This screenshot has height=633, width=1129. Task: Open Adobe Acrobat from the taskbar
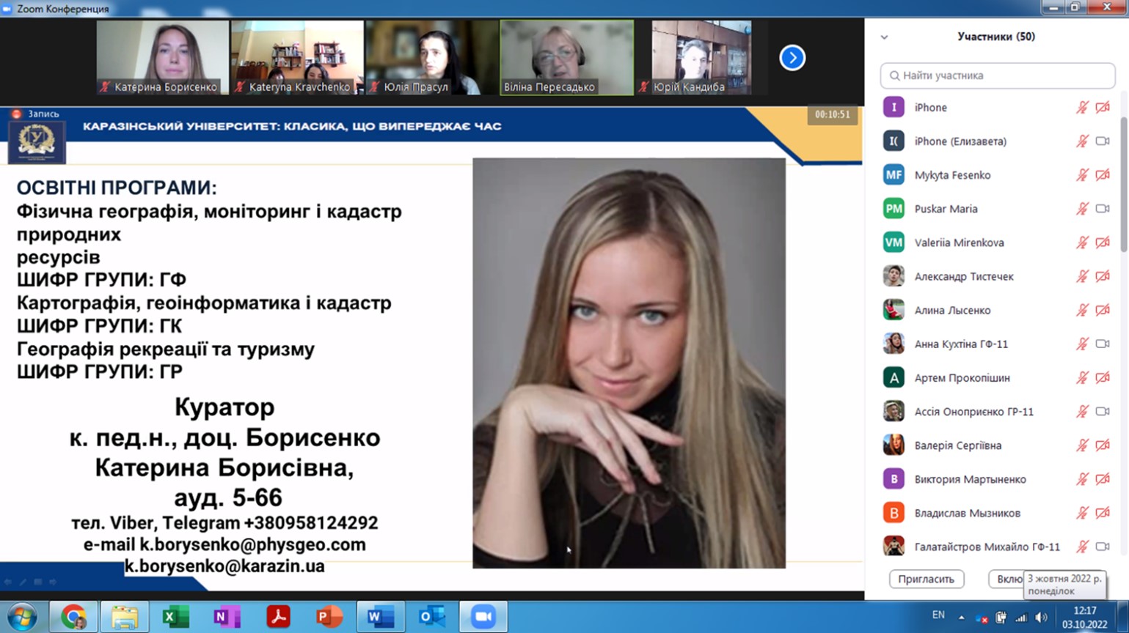point(278,617)
